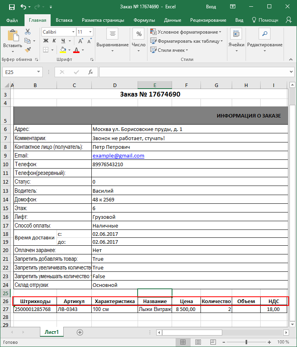Select the Format Painter brush
Image resolution: width=297 pixels, height=347 pixels.
(28, 50)
